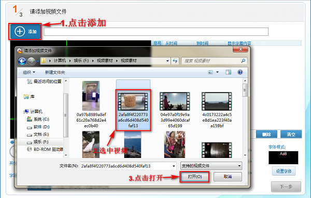Select the subway passengers video thumbnail
Screen dimensions: 311x198
[x=175, y=144]
